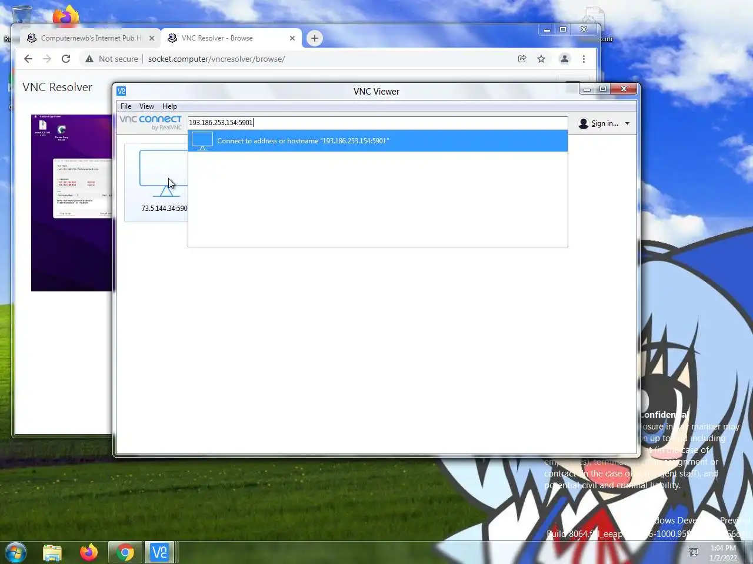Bookmark this page with star icon
This screenshot has height=564, width=753.
click(541, 59)
